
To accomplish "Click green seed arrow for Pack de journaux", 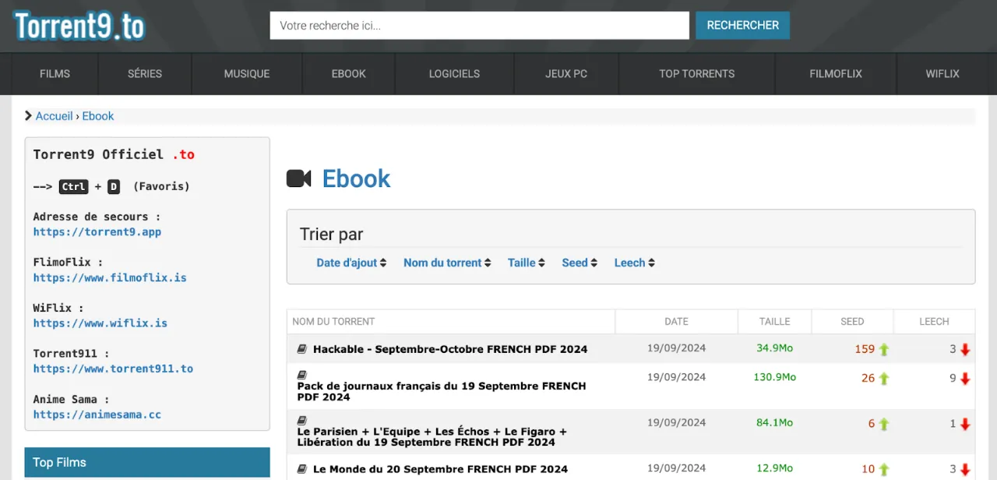I will tap(884, 379).
